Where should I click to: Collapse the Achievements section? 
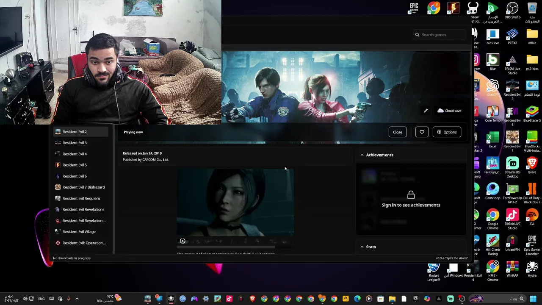(362, 155)
